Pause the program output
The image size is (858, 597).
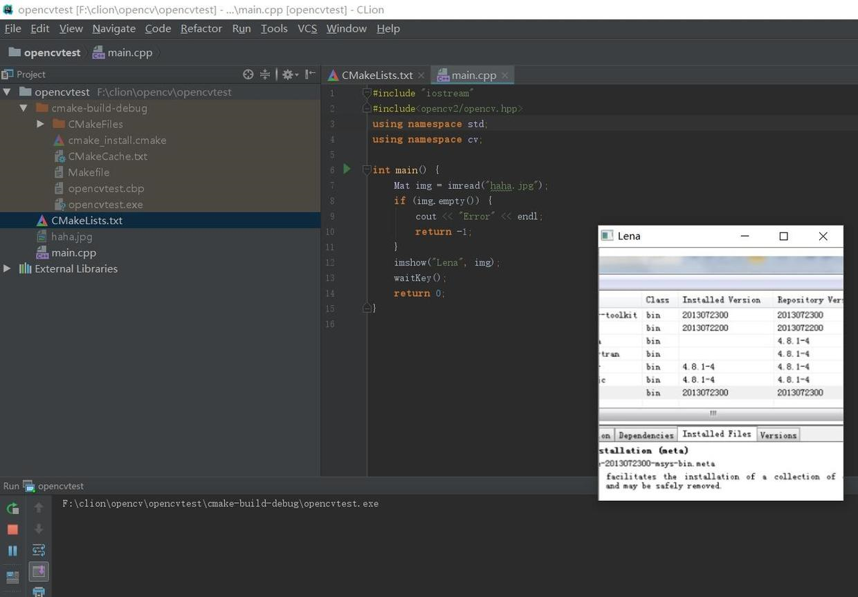pos(12,551)
